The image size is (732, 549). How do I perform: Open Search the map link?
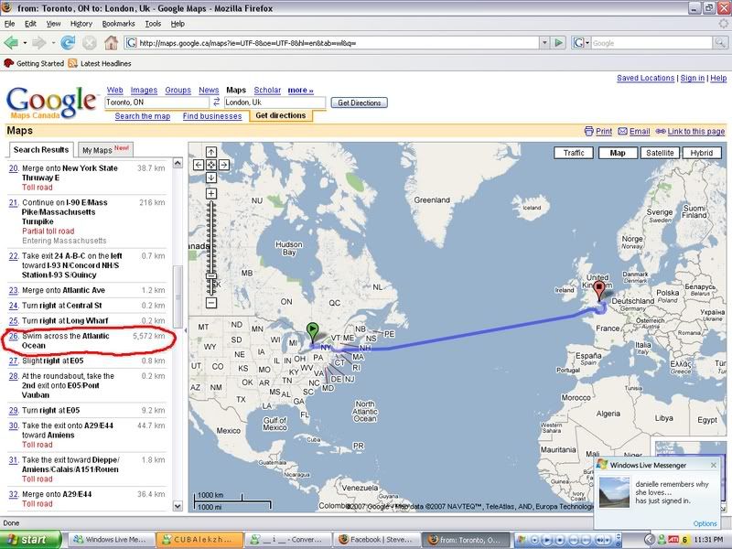143,116
